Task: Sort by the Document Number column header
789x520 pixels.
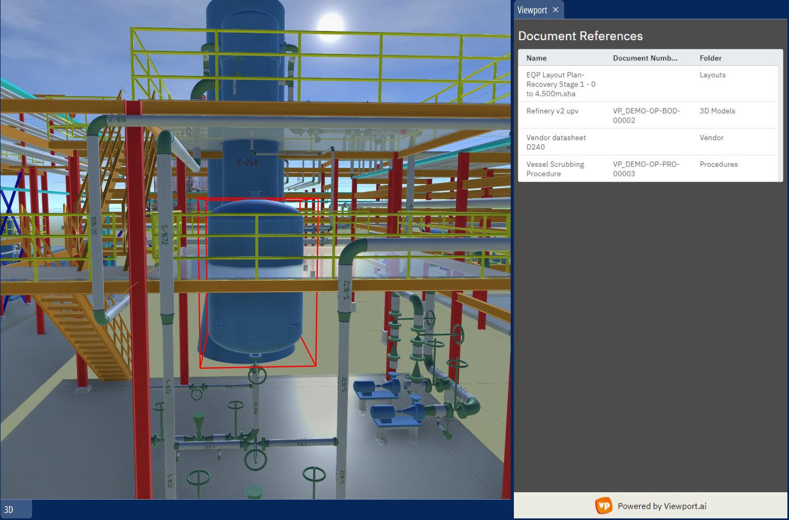Action: coord(645,58)
